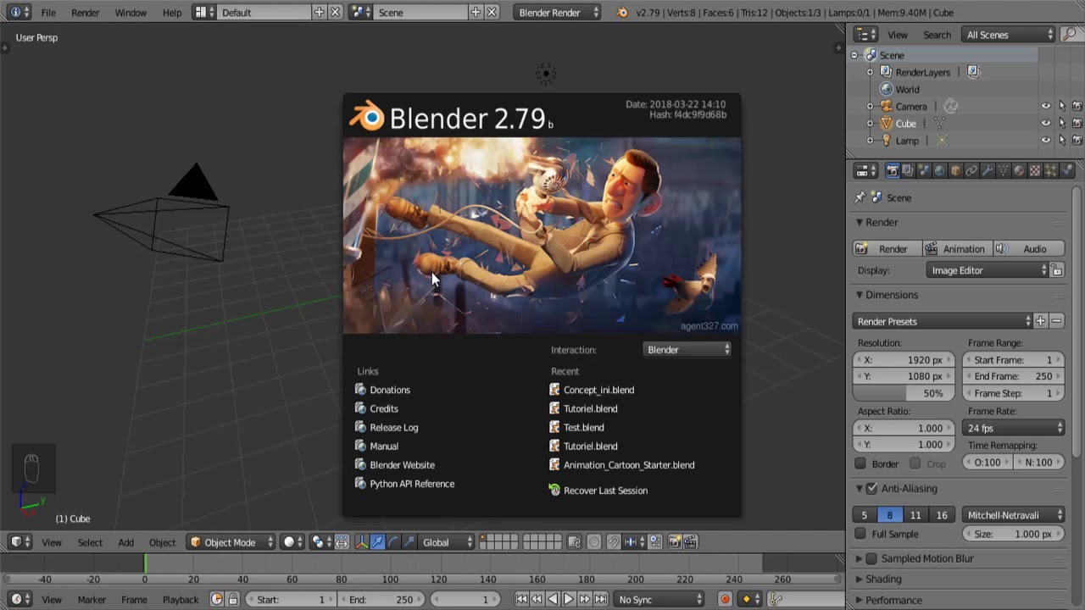Open the Blender Render engine dropdown
The width and height of the screenshot is (1085, 610).
pyautogui.click(x=557, y=13)
